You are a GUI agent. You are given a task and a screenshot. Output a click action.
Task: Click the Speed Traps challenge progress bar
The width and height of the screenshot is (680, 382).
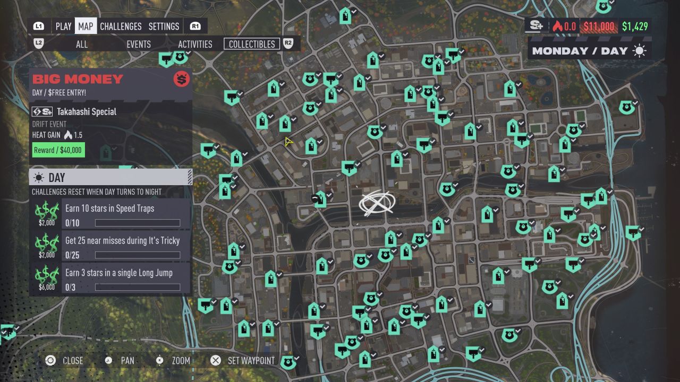click(x=137, y=223)
